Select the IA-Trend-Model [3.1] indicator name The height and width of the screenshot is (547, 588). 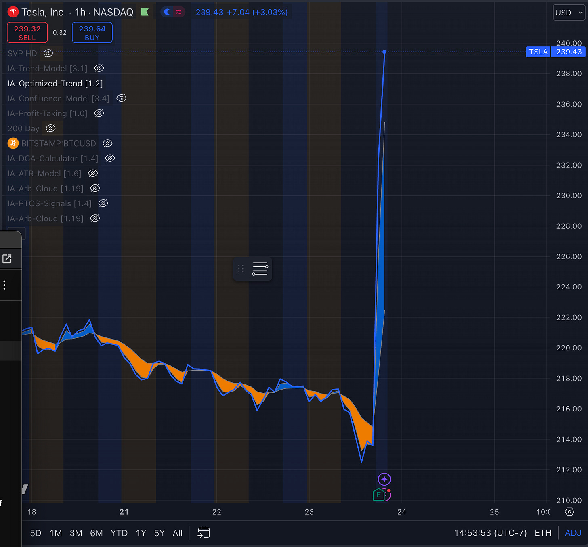48,68
